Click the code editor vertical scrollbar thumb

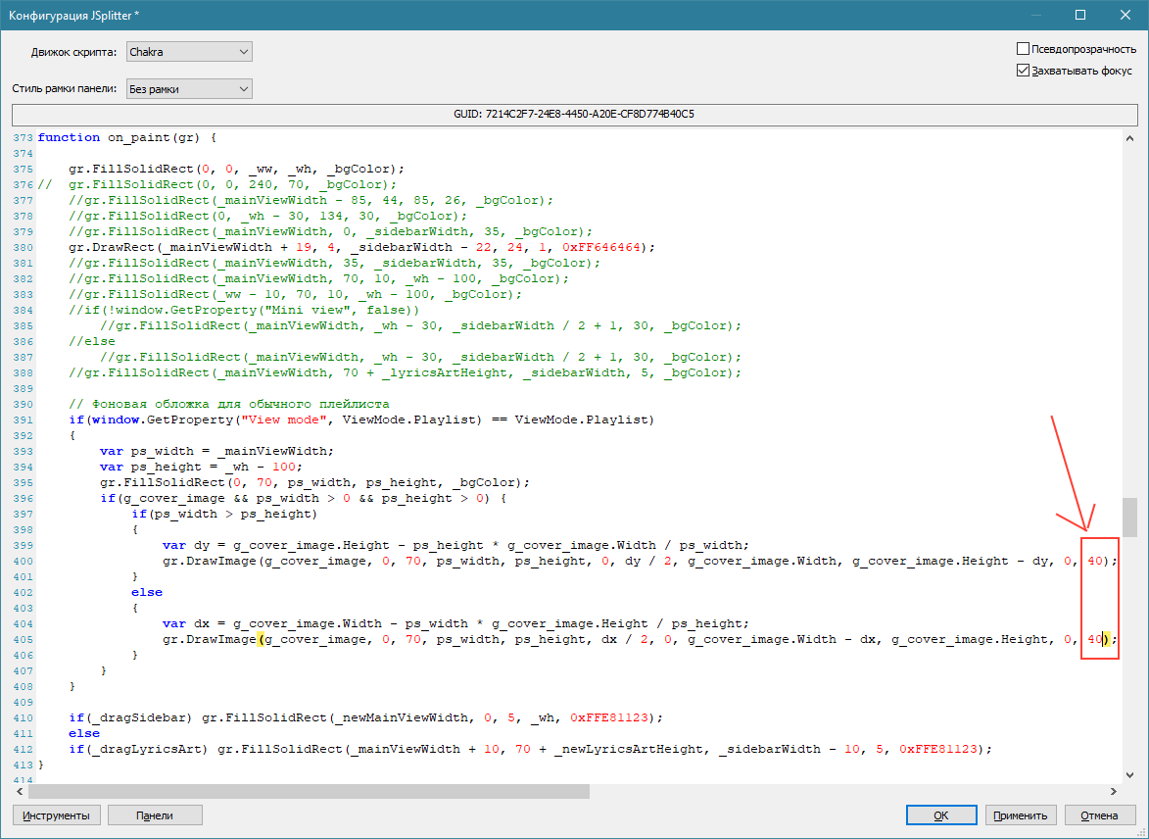click(1129, 517)
